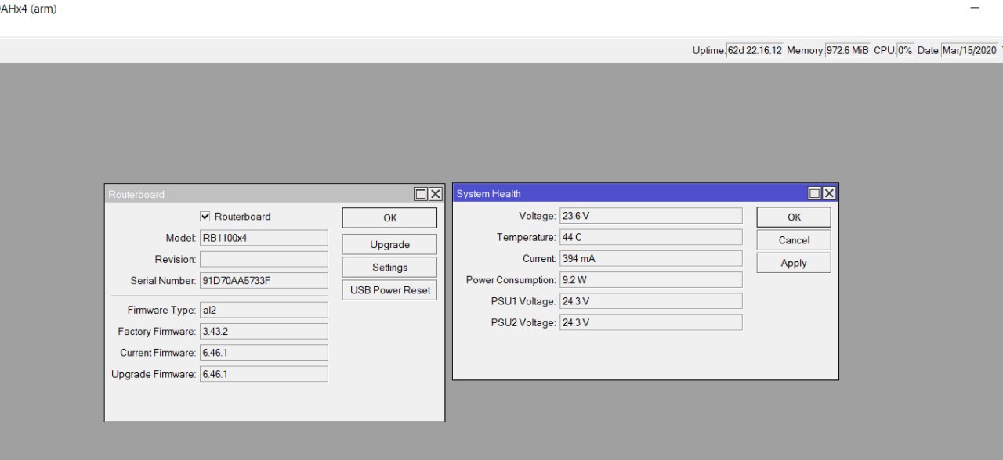Click the empty Revision field
The image size is (1003, 460).
(x=264, y=259)
